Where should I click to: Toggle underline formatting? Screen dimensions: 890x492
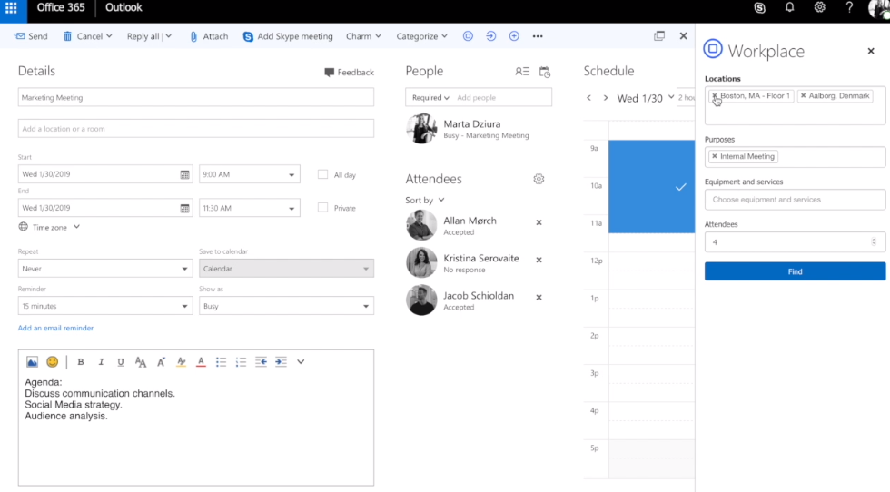pyautogui.click(x=120, y=362)
